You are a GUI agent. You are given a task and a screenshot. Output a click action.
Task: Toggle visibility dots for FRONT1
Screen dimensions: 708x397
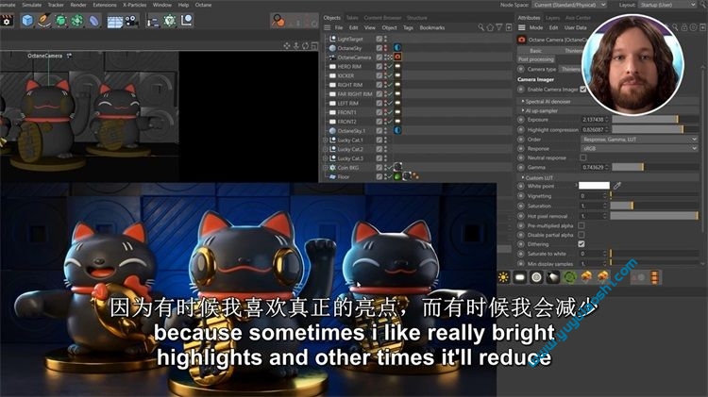(385, 112)
